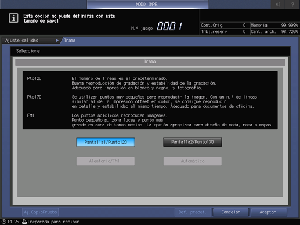This screenshot has width=300, height=225.
Task: Select the Trama breadcrumb tab
Action: pyautogui.click(x=70, y=41)
